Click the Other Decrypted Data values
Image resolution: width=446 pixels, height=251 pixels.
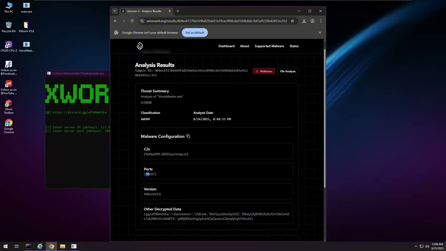tap(217, 216)
